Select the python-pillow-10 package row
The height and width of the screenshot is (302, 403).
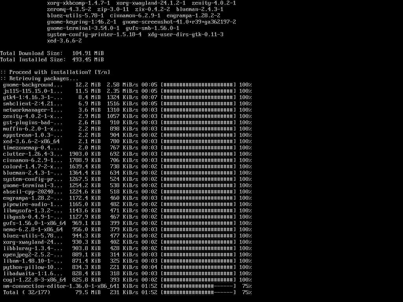pos(127,267)
